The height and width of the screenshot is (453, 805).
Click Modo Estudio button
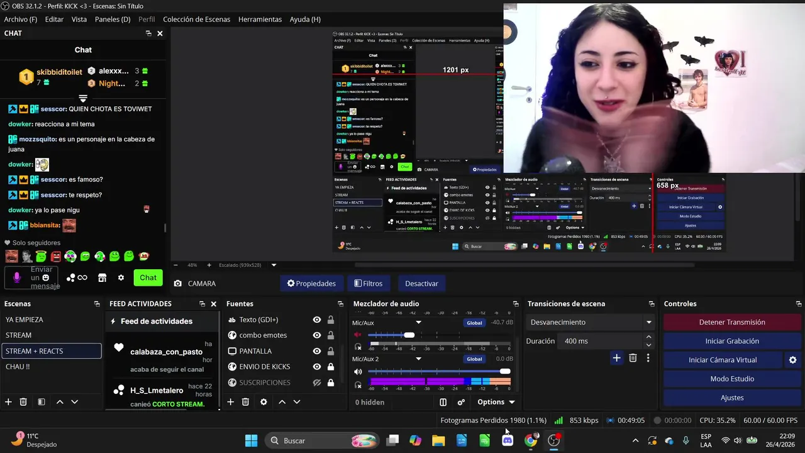pos(732,379)
